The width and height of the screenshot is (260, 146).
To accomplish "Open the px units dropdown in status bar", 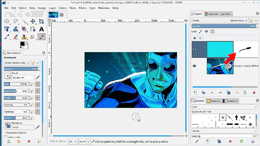I will click(x=72, y=141).
